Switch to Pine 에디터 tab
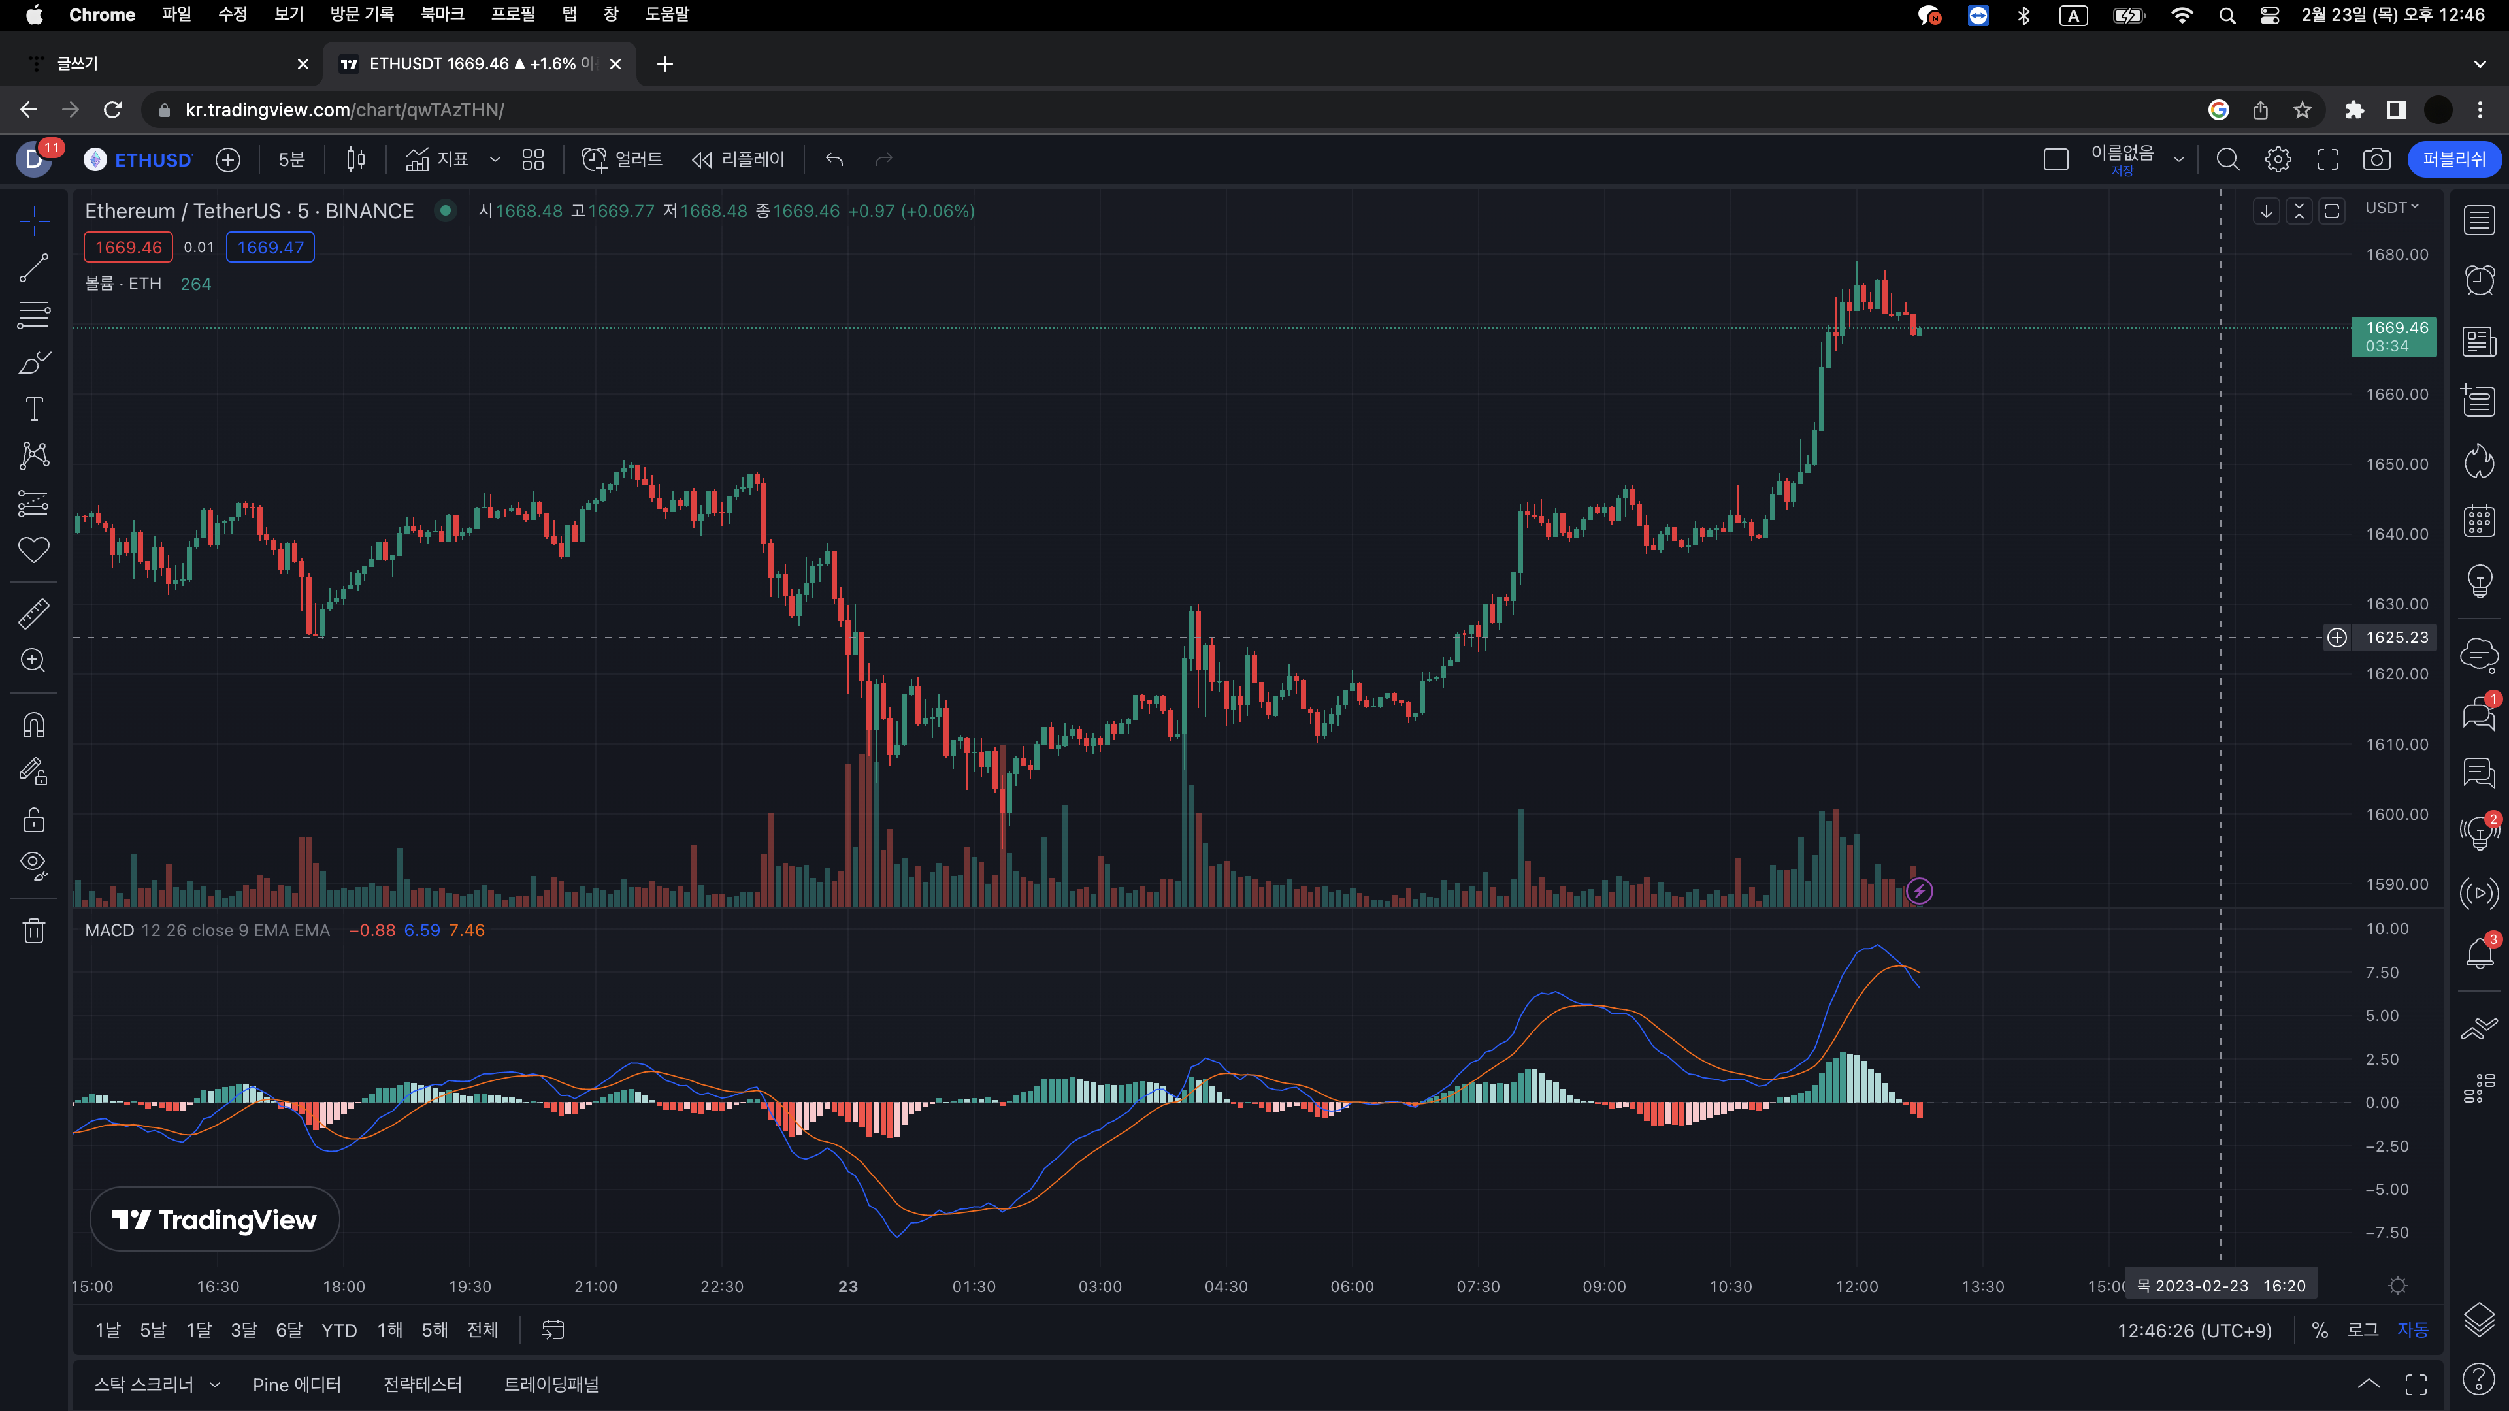This screenshot has width=2509, height=1411. coord(296,1385)
